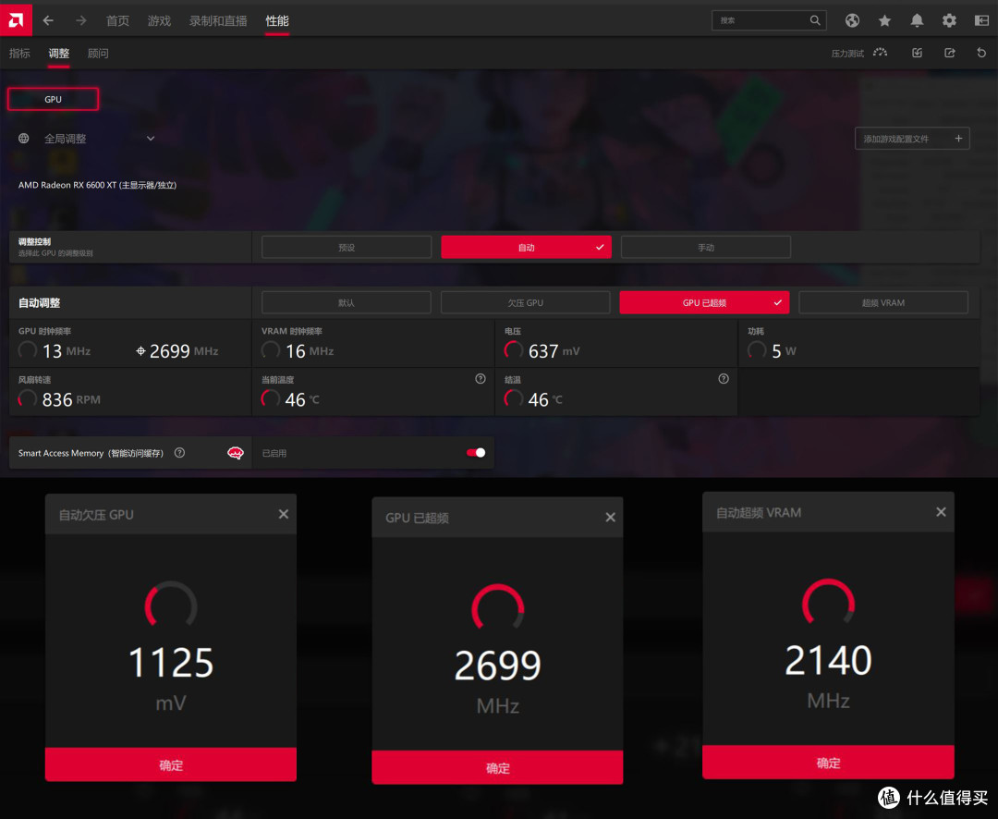Add game profile via 添加游戏配置文件
Viewport: 998px width, 819px height.
click(912, 139)
